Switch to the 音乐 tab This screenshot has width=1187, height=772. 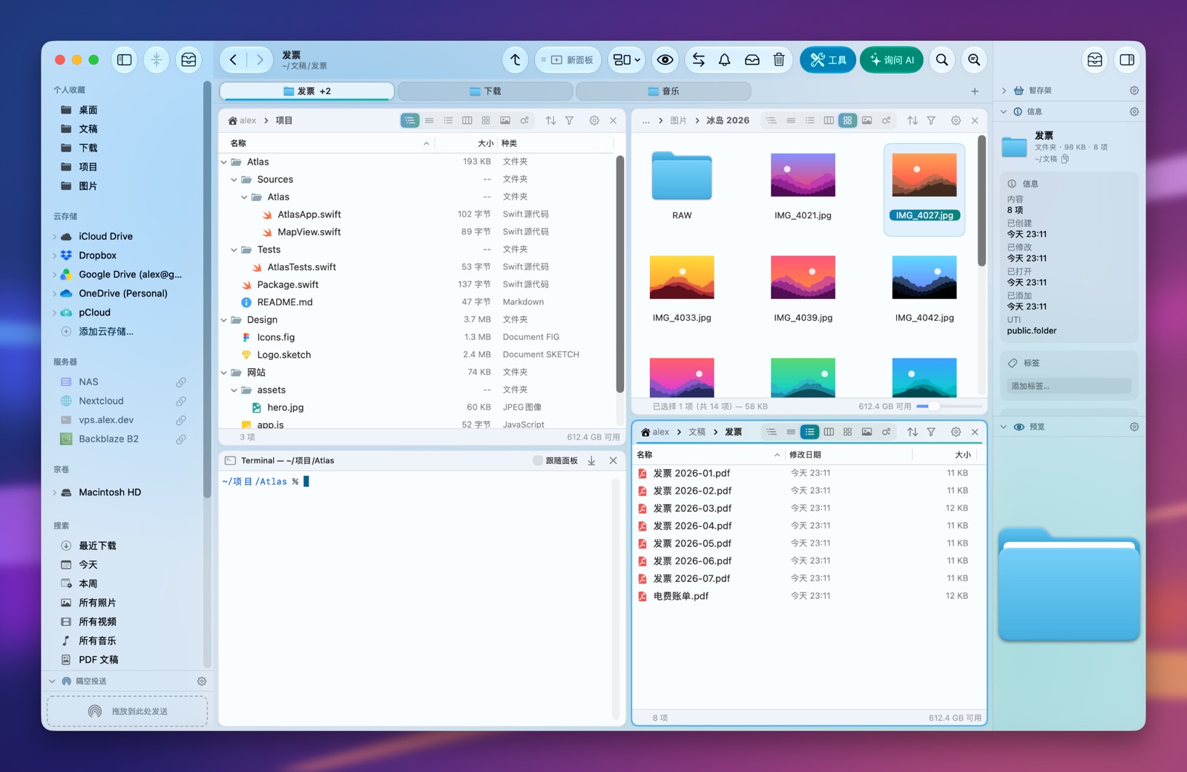[663, 91]
